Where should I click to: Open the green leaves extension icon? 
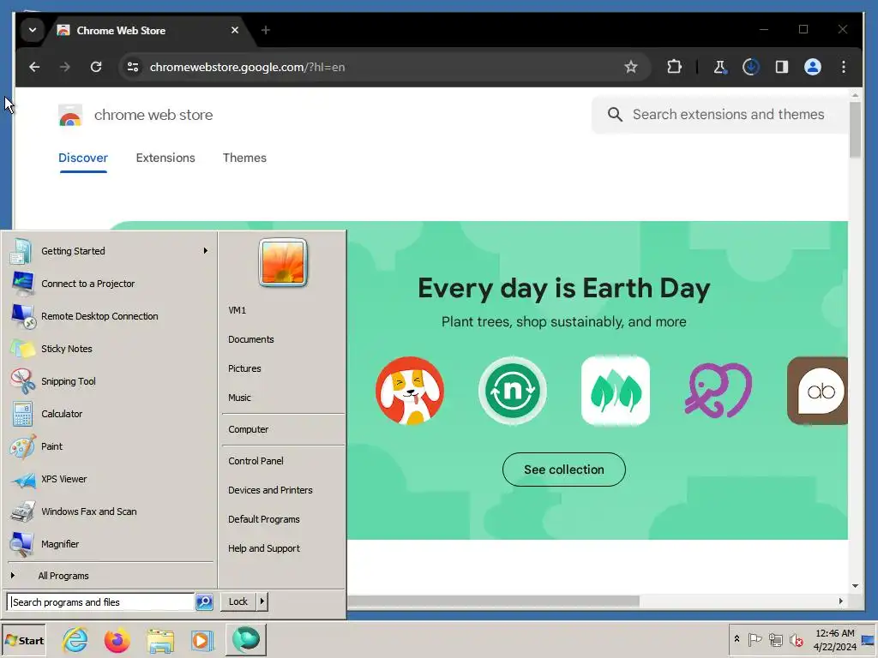616,391
